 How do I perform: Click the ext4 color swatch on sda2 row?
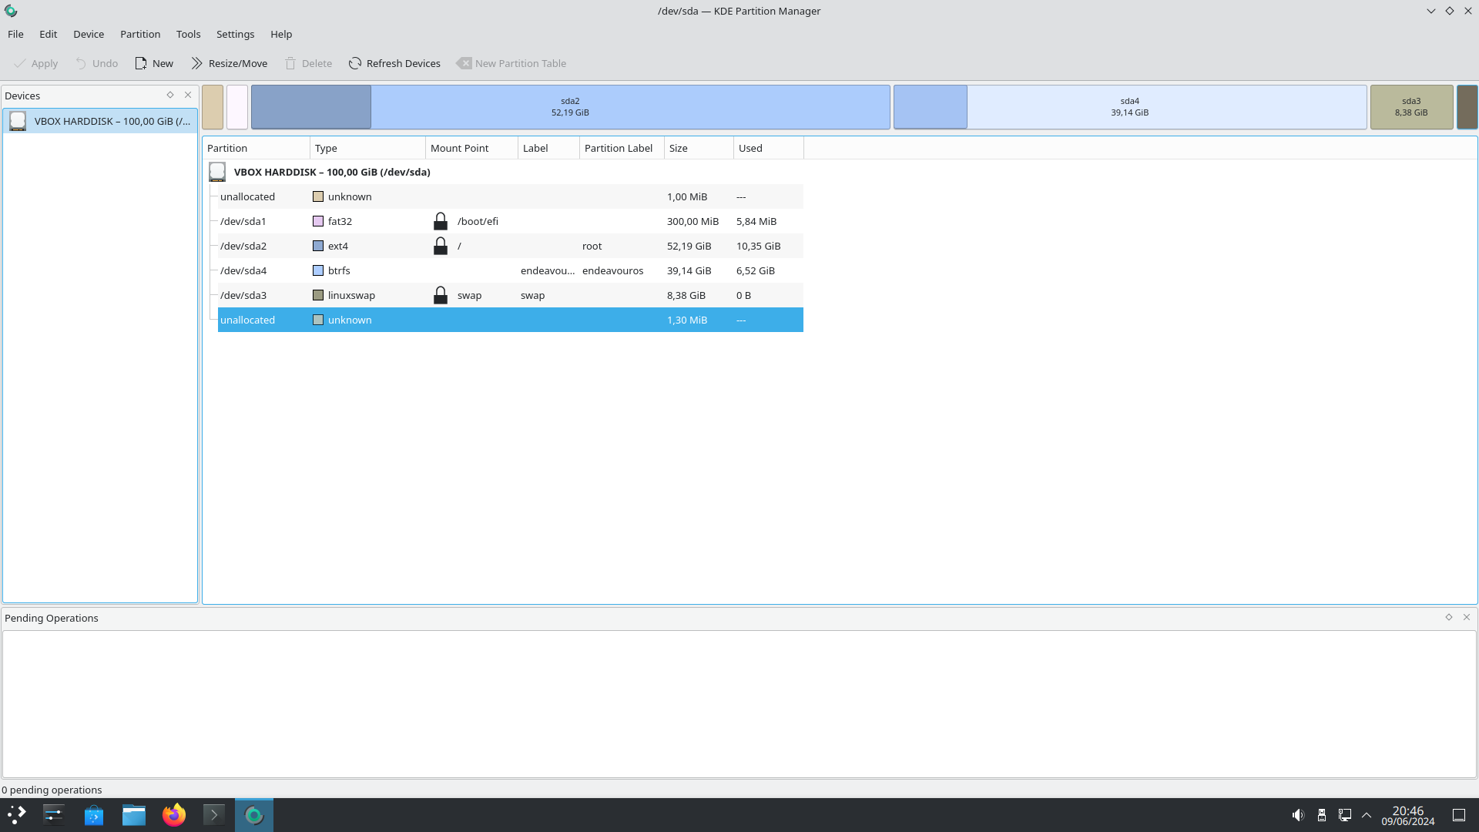click(318, 246)
